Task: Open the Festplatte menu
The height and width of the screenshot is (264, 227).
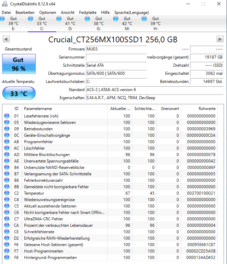Action: 88,13
